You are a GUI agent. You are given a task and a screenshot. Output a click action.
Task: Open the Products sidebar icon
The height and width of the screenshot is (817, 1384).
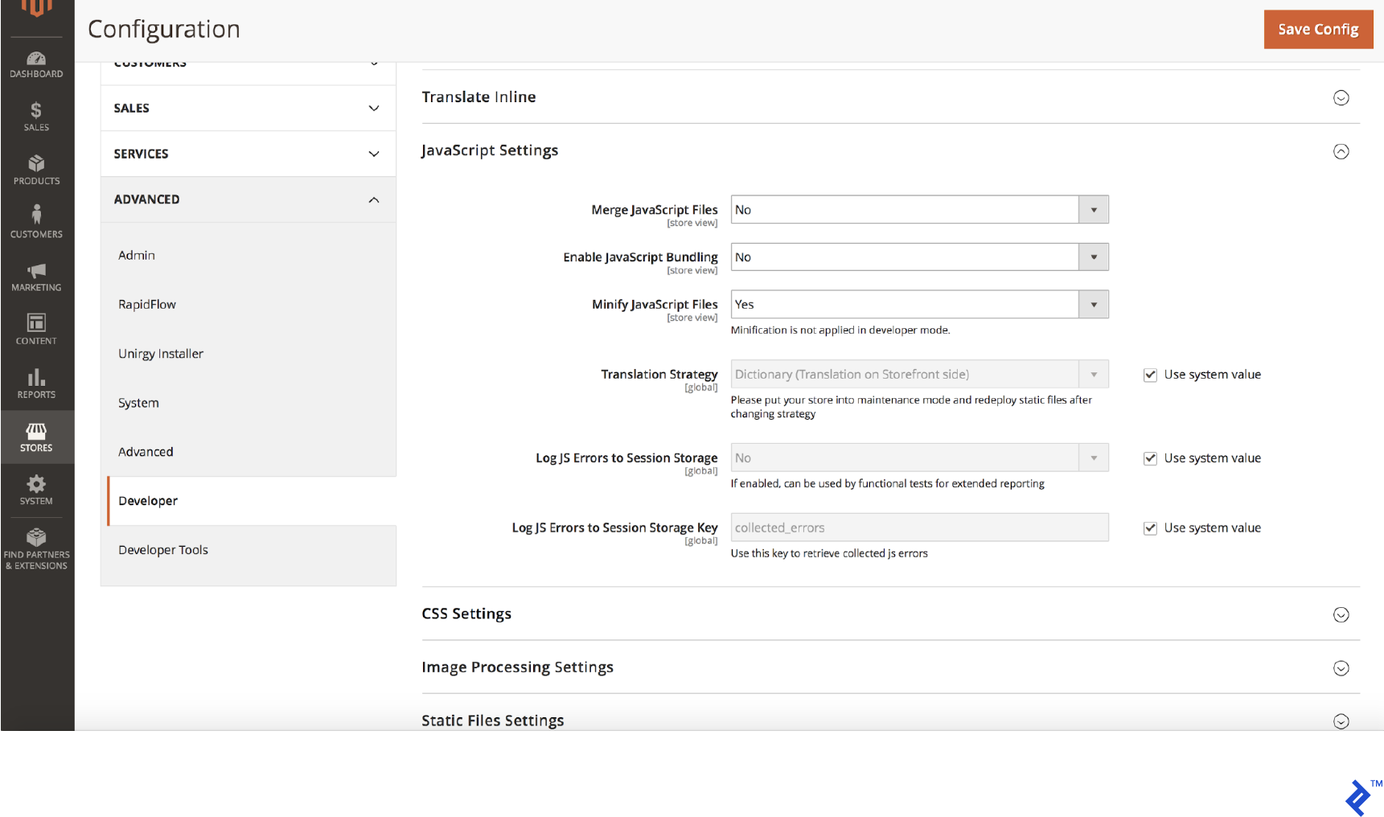(36, 169)
